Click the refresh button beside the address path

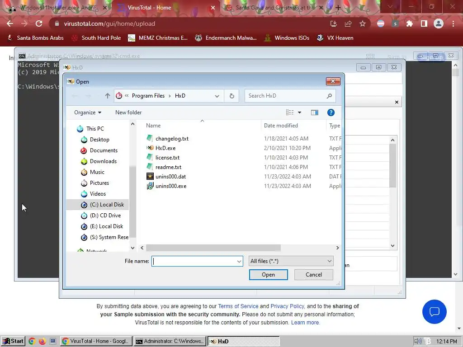point(232,96)
